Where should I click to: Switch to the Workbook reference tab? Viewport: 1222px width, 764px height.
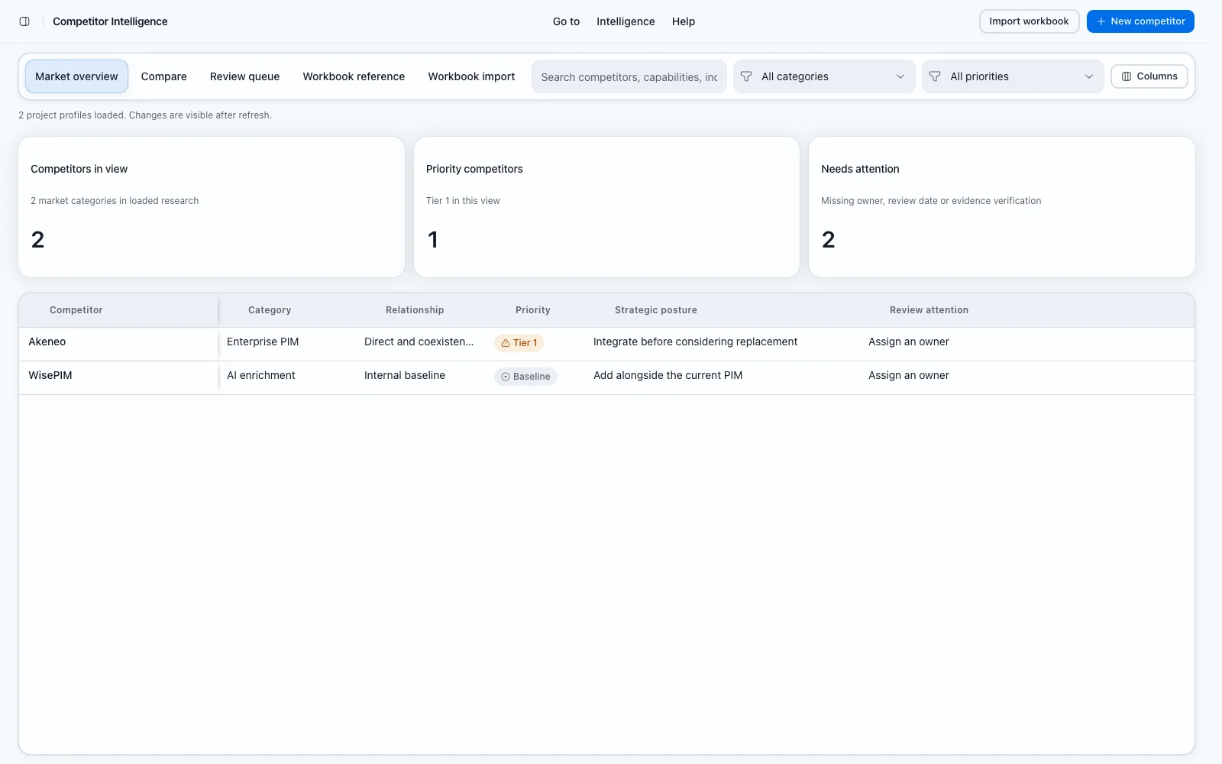coord(354,76)
